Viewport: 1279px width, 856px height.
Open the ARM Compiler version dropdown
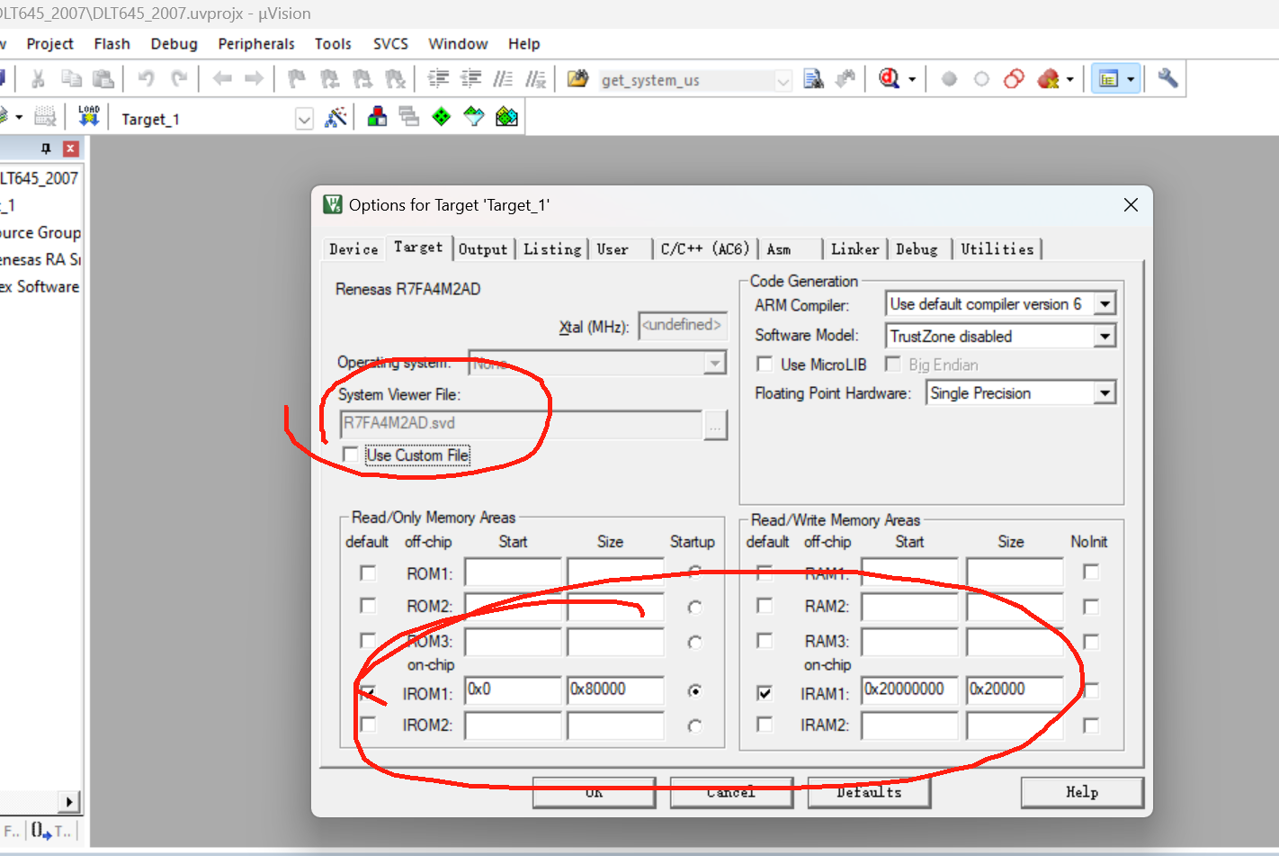click(1105, 304)
